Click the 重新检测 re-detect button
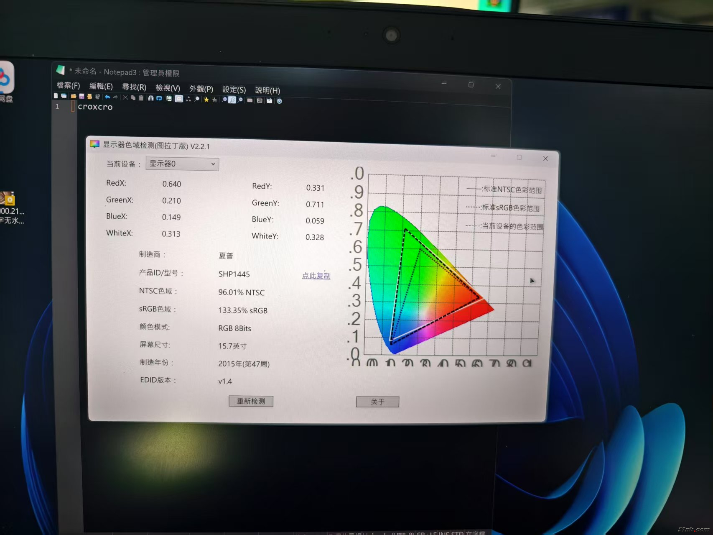This screenshot has height=535, width=713. [x=251, y=401]
